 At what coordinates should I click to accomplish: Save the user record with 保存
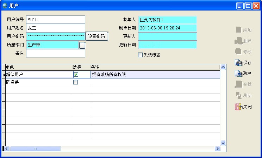pos(243,63)
